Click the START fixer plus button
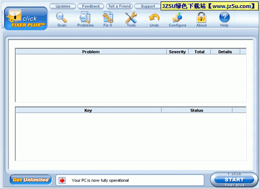The width and height of the screenshot is (260, 189). click(x=234, y=180)
